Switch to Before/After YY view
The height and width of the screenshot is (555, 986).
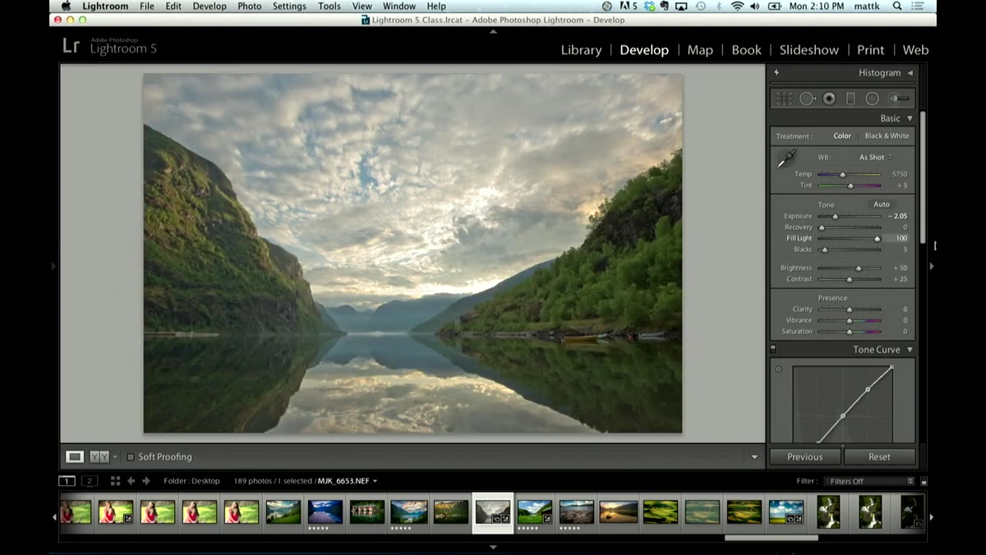(99, 456)
